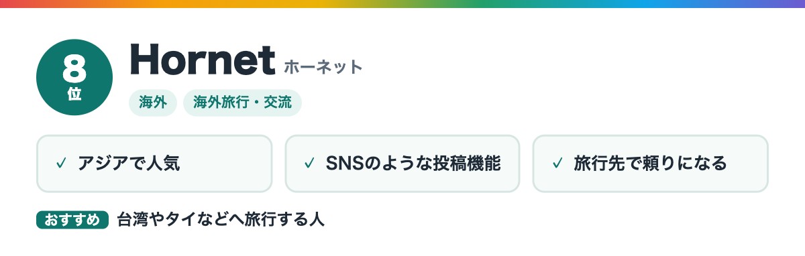This screenshot has height=256, width=805.
Task: Click the checkmark icon beside アジアで人気
Action: point(61,164)
